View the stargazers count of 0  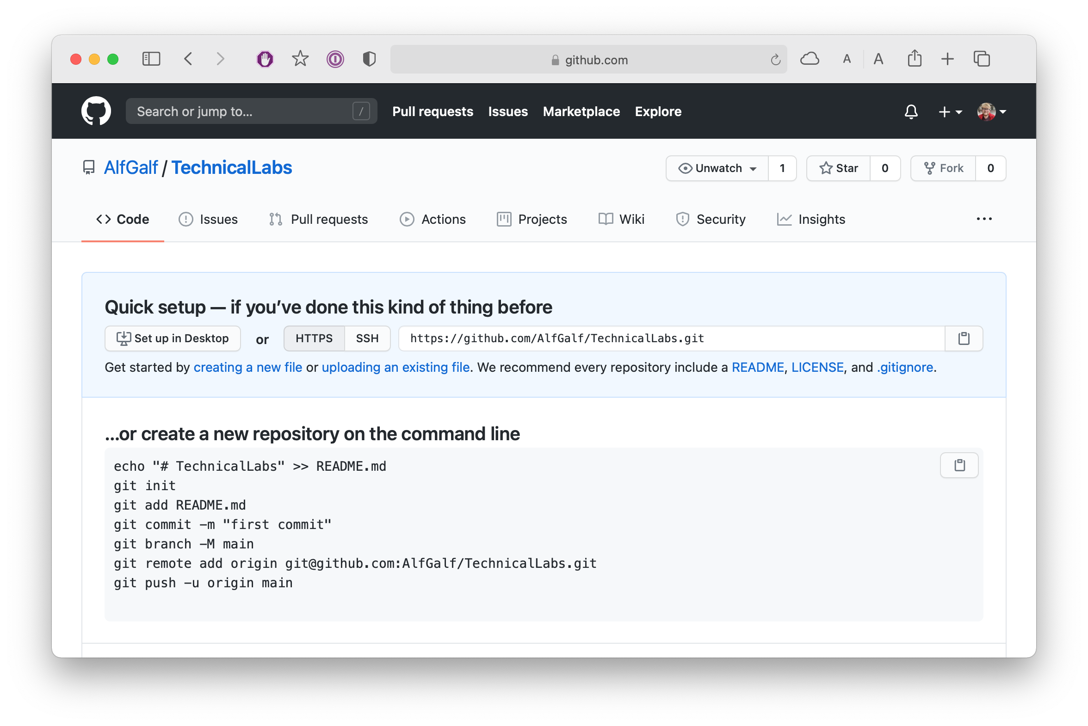(x=885, y=168)
